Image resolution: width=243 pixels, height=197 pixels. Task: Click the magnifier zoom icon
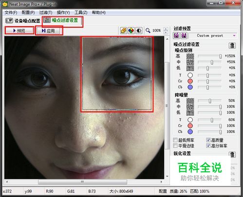[x=148, y=31]
